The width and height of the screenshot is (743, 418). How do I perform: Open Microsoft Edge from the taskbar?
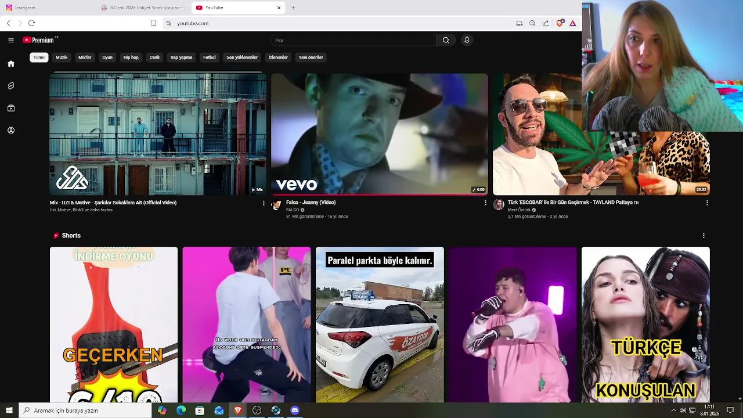(181, 410)
